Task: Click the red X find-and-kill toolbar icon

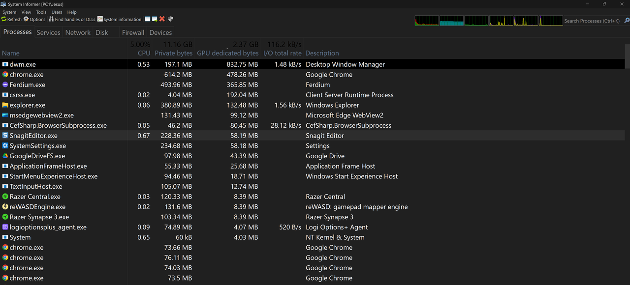Action: 162,19
